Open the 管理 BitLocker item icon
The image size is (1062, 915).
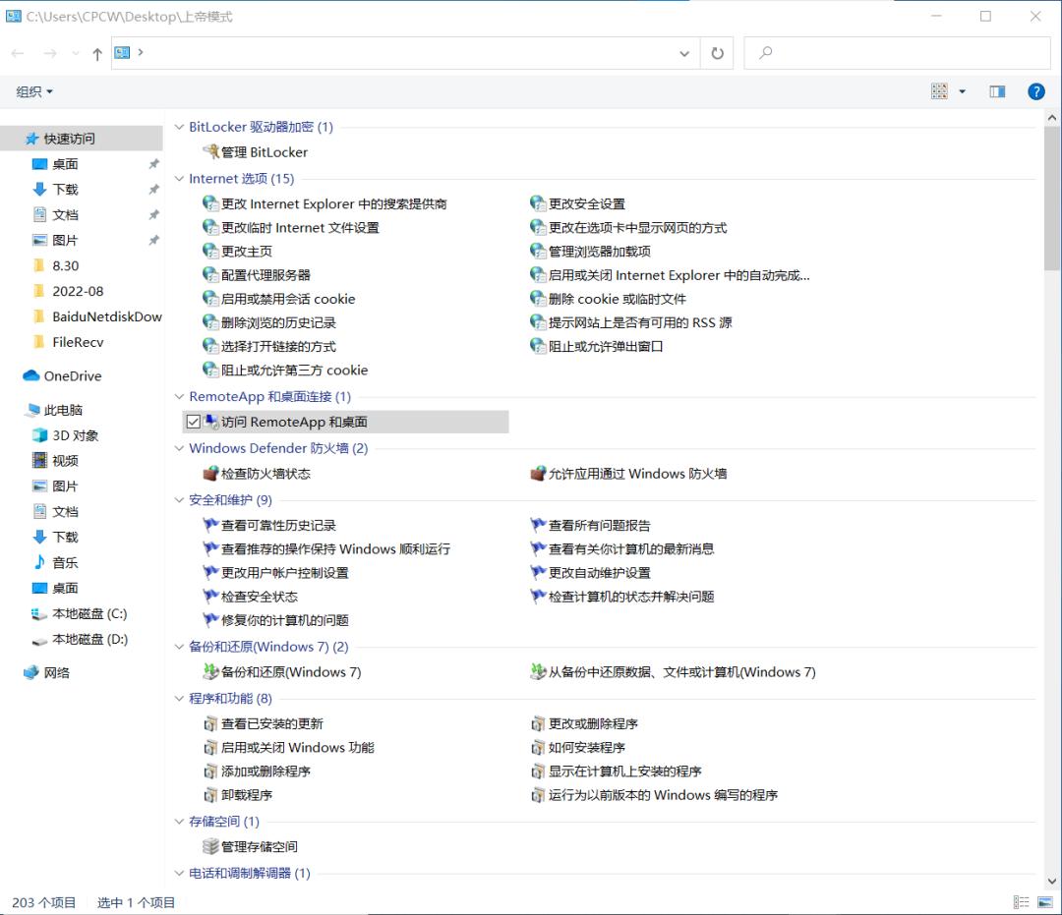pyautogui.click(x=211, y=151)
